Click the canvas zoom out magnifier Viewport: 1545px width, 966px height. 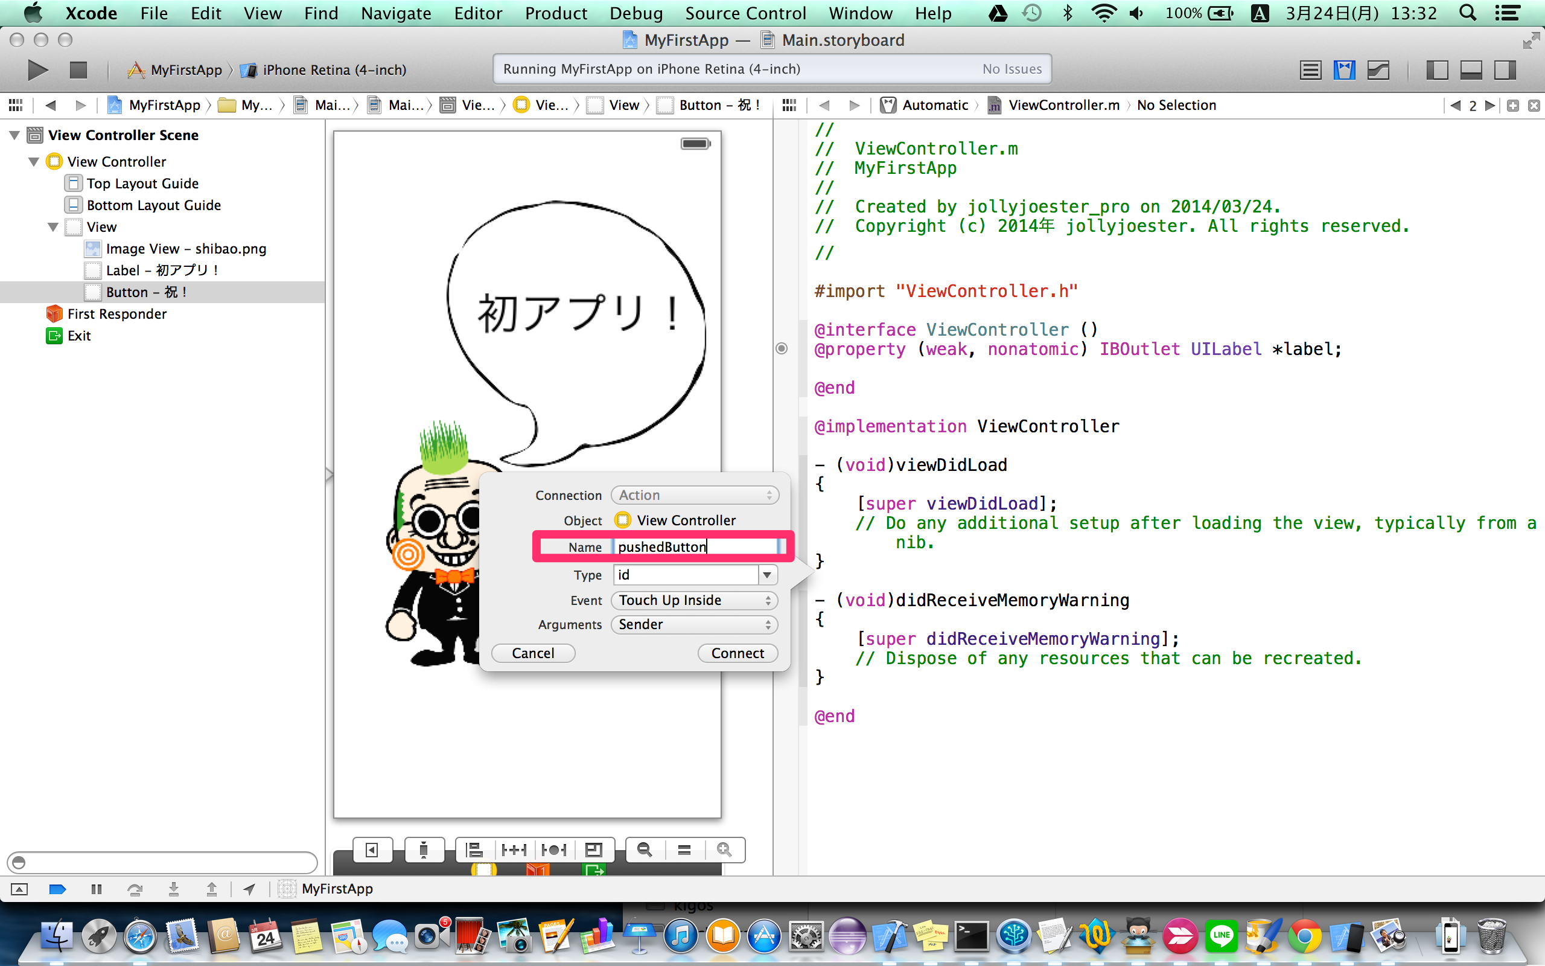tap(644, 849)
